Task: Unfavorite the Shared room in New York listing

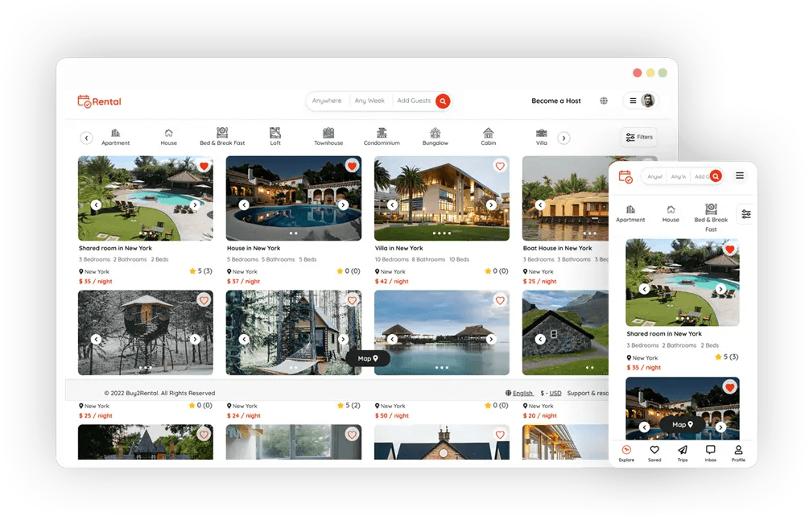Action: (204, 167)
